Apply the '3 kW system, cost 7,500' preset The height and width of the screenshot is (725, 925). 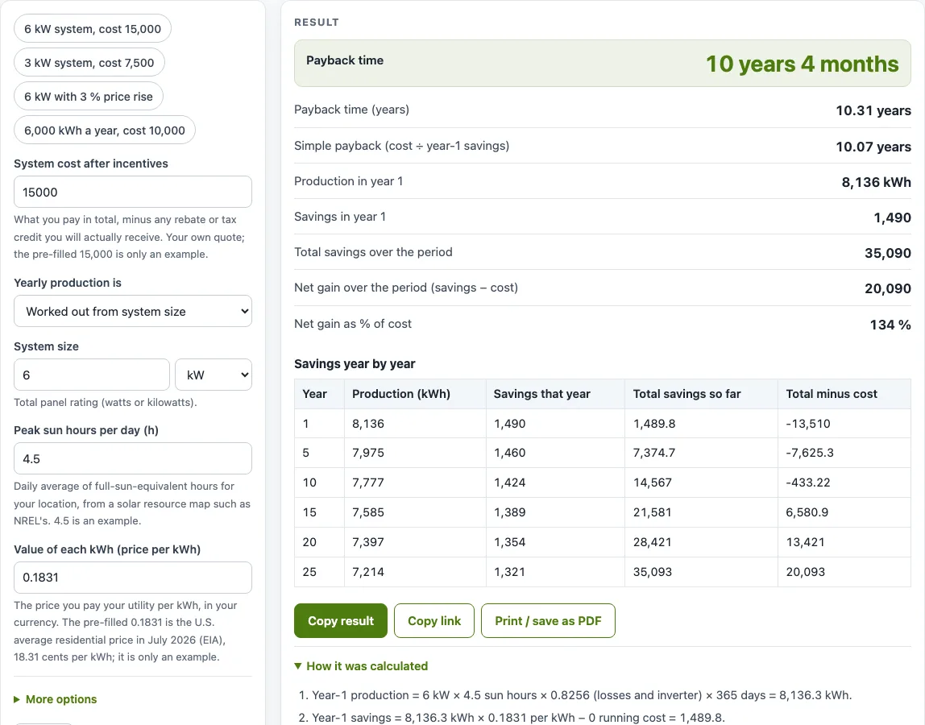[x=89, y=63]
